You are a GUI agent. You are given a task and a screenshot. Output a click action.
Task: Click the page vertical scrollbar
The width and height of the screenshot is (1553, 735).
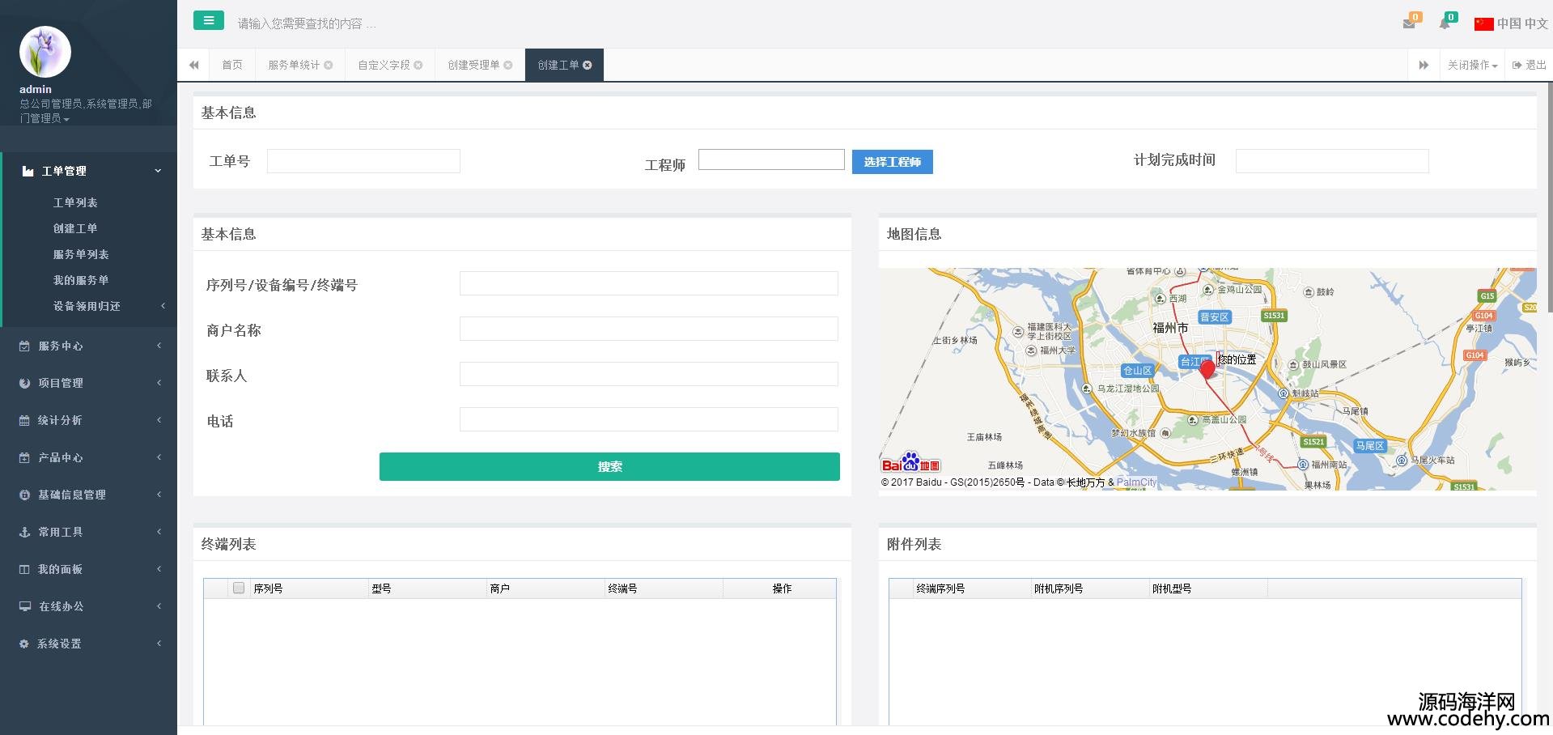coord(1549,197)
